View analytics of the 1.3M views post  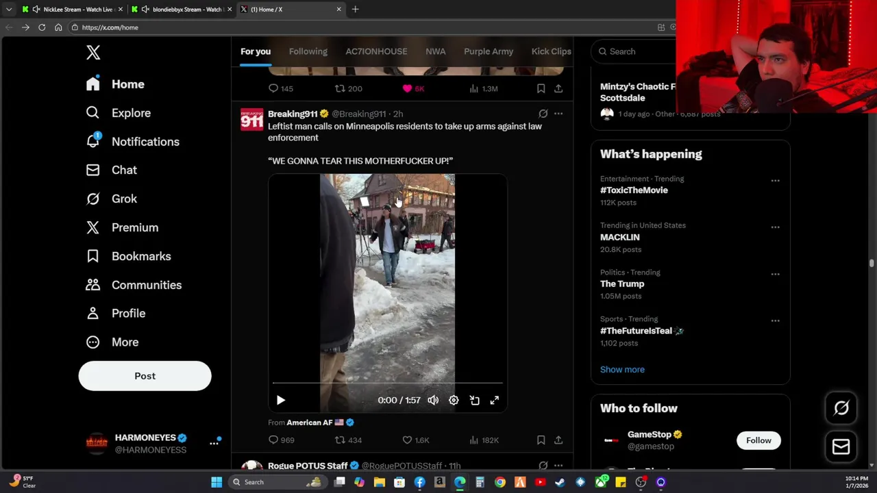coord(483,88)
